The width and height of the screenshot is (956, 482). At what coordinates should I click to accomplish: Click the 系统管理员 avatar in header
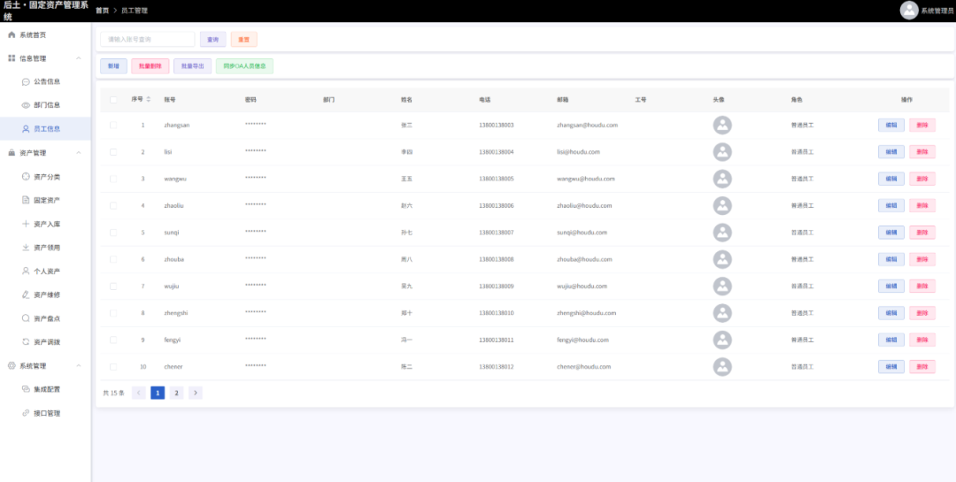pos(909,11)
